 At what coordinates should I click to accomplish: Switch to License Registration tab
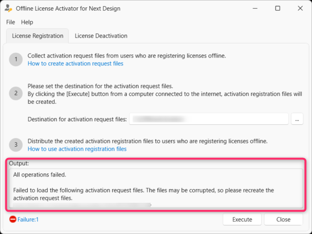click(38, 36)
